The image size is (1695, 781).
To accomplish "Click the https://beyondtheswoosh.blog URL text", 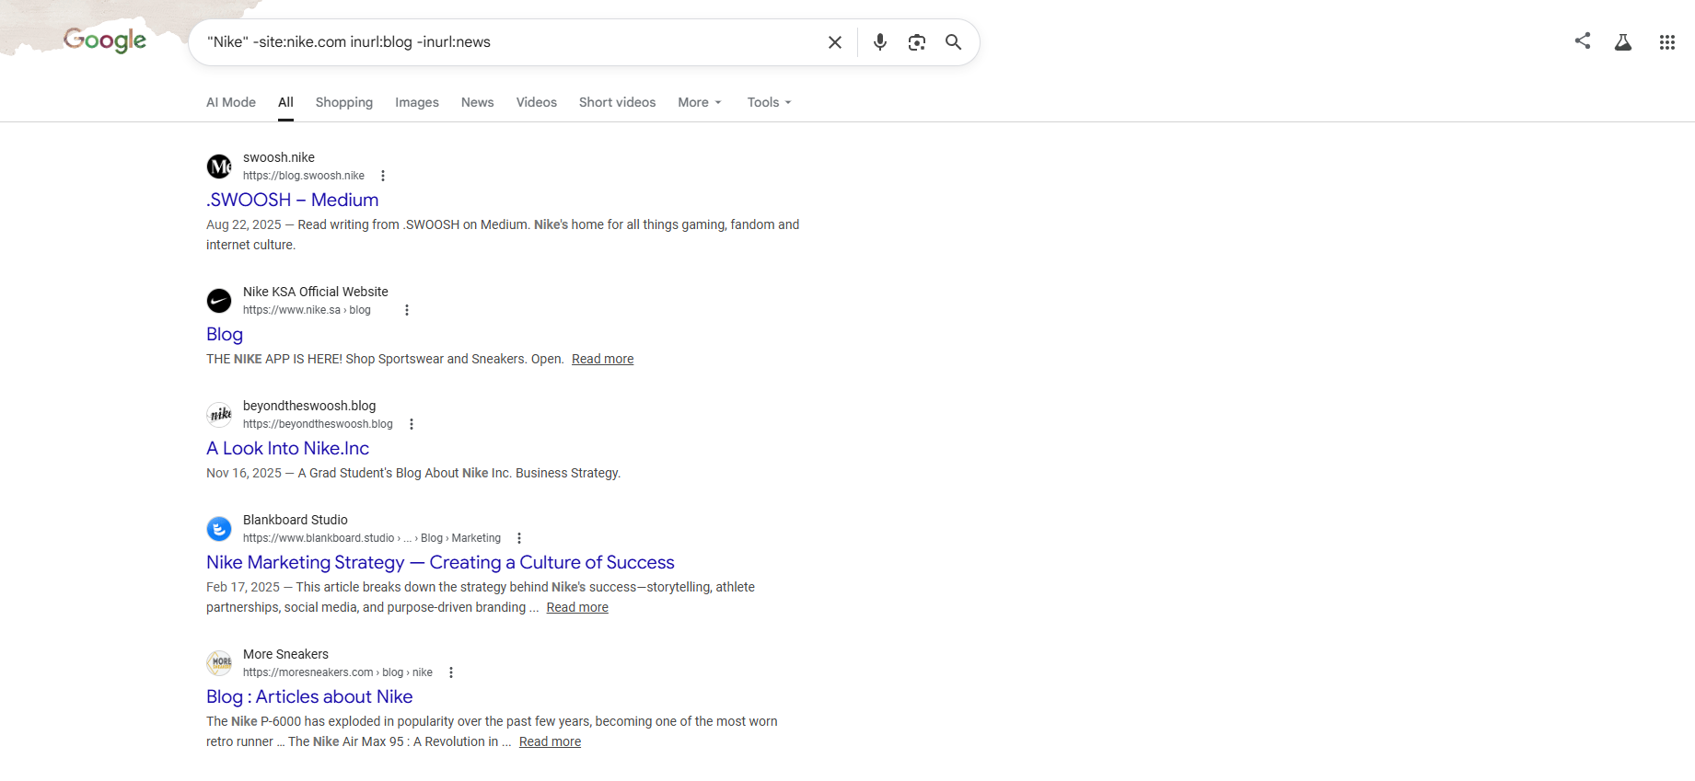I will (x=318, y=424).
